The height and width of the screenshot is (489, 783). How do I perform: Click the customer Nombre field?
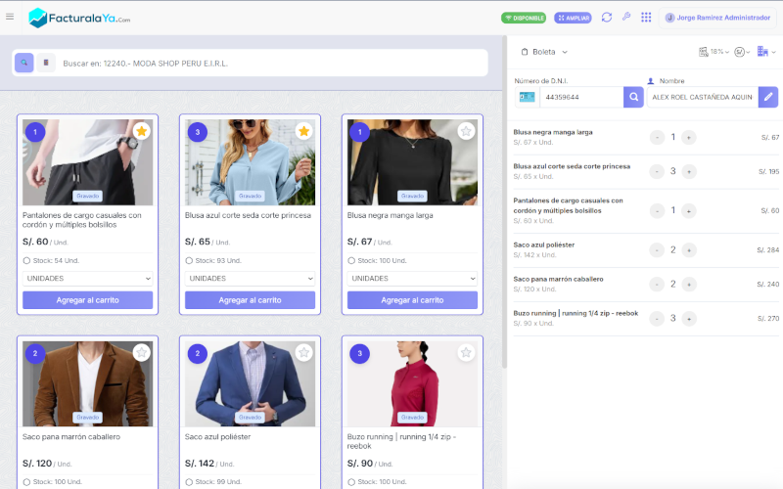tap(703, 97)
